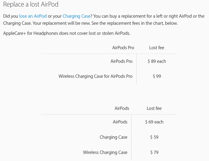Select the "AirPods" row label beside $ 69
Viewport: 209px width, 161px height.
point(120,122)
